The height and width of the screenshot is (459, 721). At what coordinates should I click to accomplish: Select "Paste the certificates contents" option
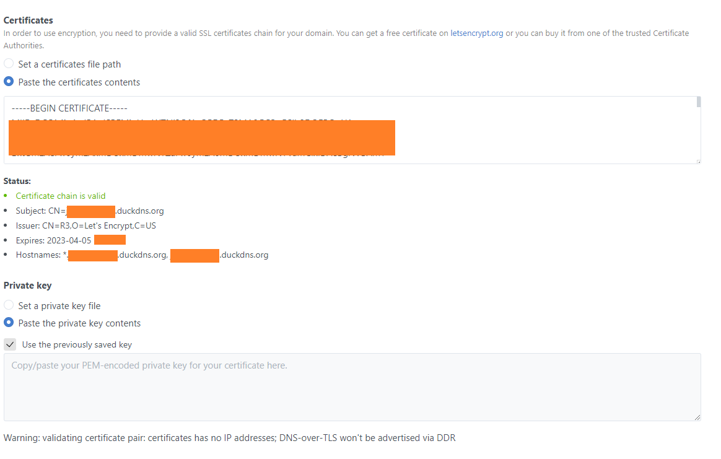coord(8,81)
